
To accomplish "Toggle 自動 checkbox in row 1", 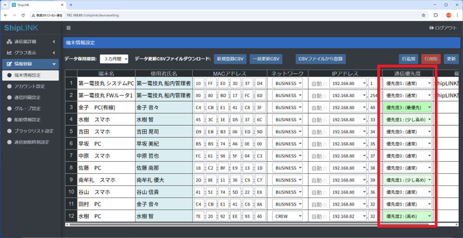I will [x=326, y=83].
